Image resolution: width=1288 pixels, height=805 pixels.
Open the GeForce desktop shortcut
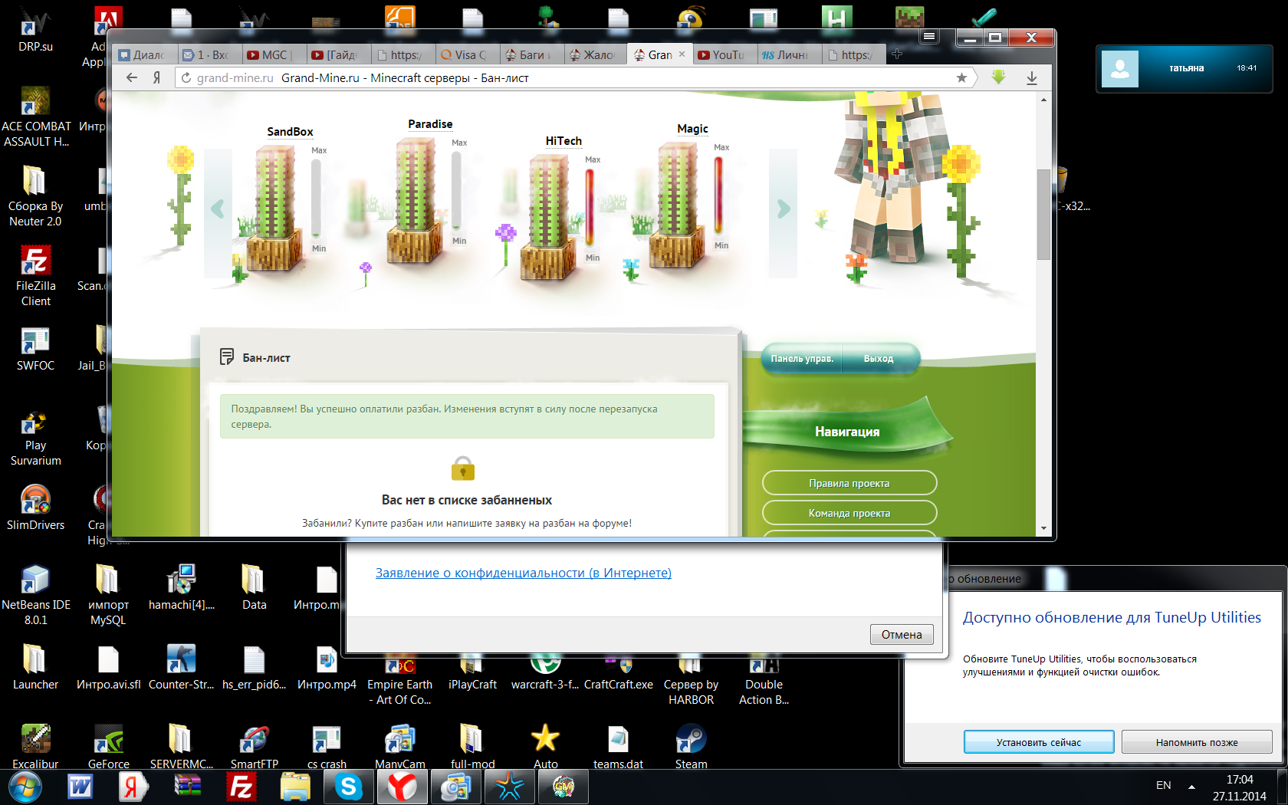pyautogui.click(x=109, y=747)
